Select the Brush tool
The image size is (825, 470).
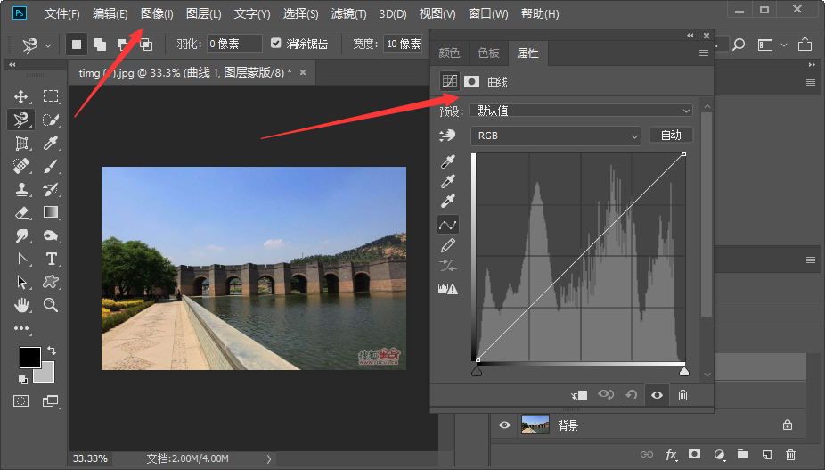tap(51, 166)
